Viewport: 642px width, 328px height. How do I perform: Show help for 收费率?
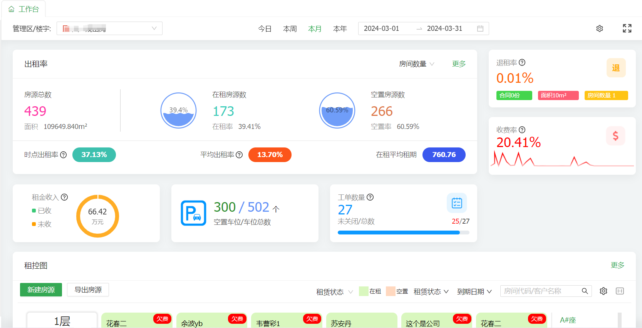point(522,130)
